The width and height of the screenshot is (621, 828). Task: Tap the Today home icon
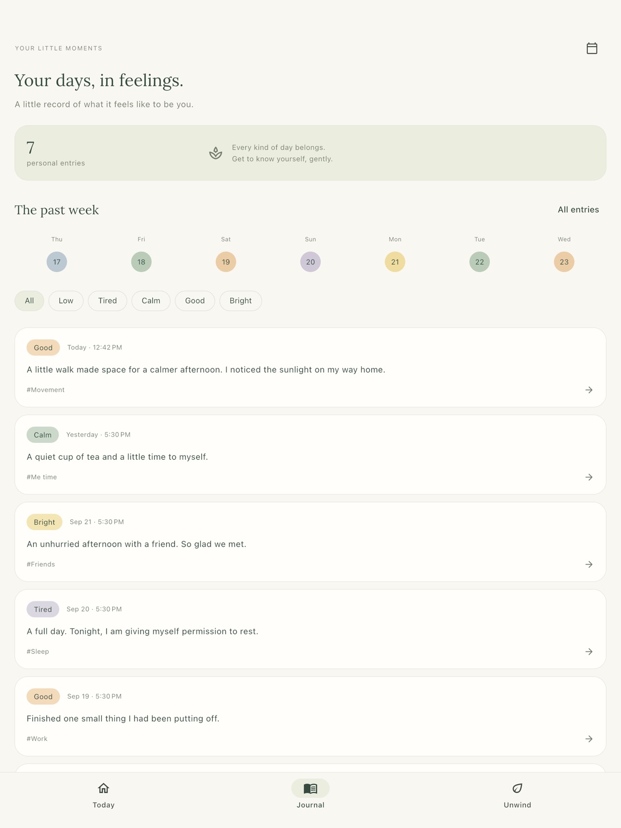click(103, 788)
